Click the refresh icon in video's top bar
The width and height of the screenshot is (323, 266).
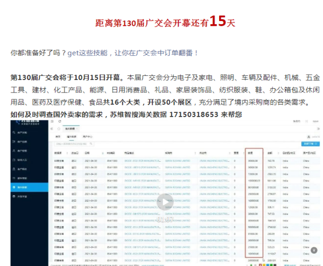(60, 121)
